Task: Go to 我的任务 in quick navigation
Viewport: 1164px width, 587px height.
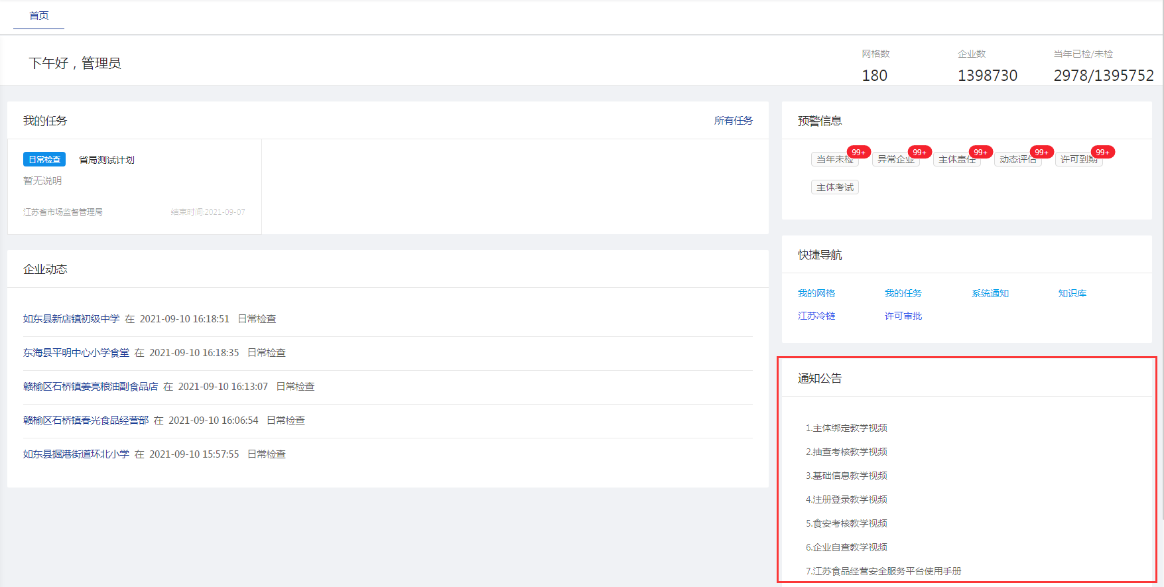Action: [x=903, y=293]
